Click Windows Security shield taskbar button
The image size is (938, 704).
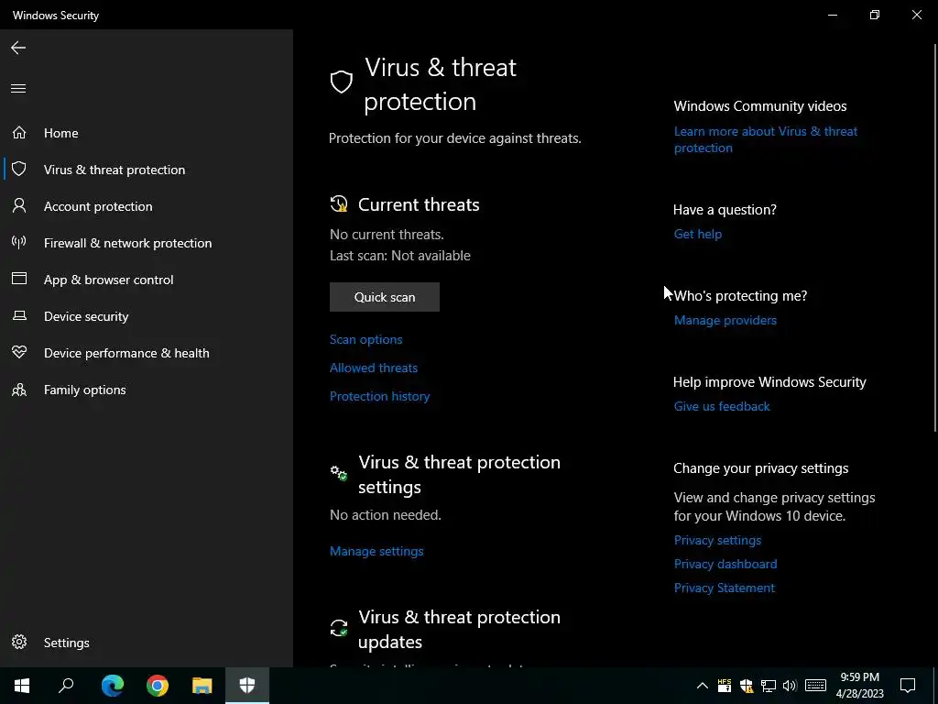pos(247,686)
